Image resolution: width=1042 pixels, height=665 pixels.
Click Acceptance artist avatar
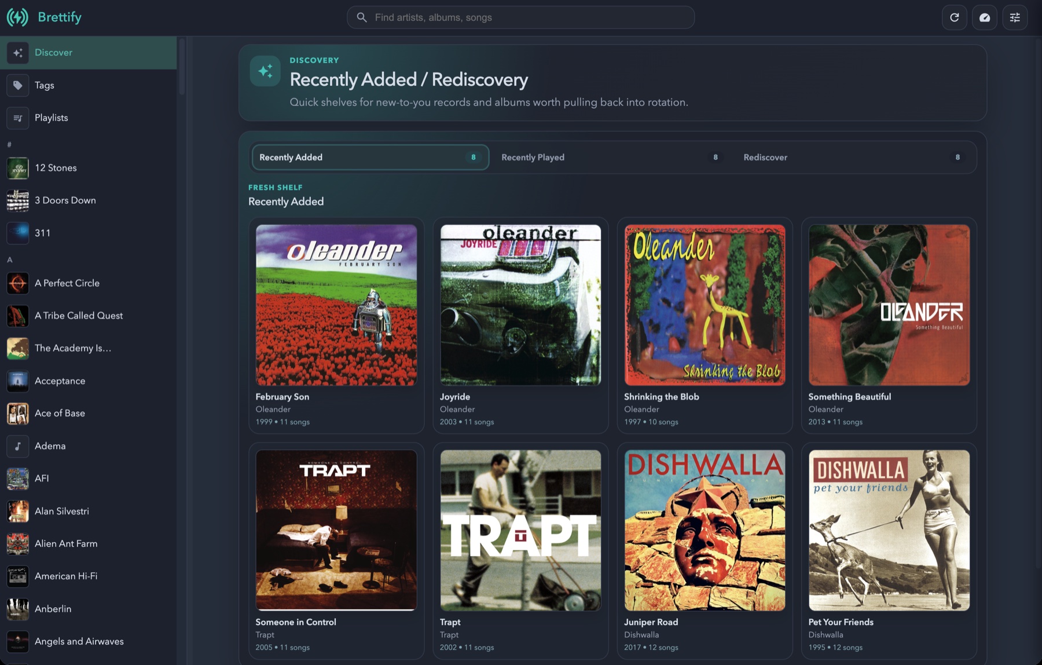point(18,381)
